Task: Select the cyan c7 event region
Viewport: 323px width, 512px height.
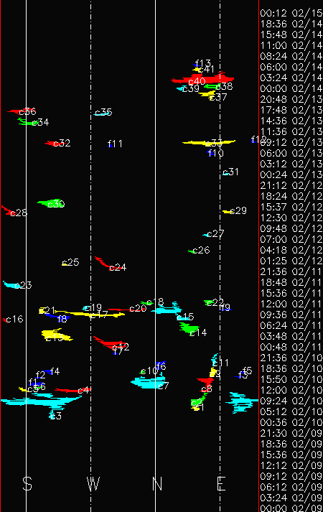Action: click(149, 382)
